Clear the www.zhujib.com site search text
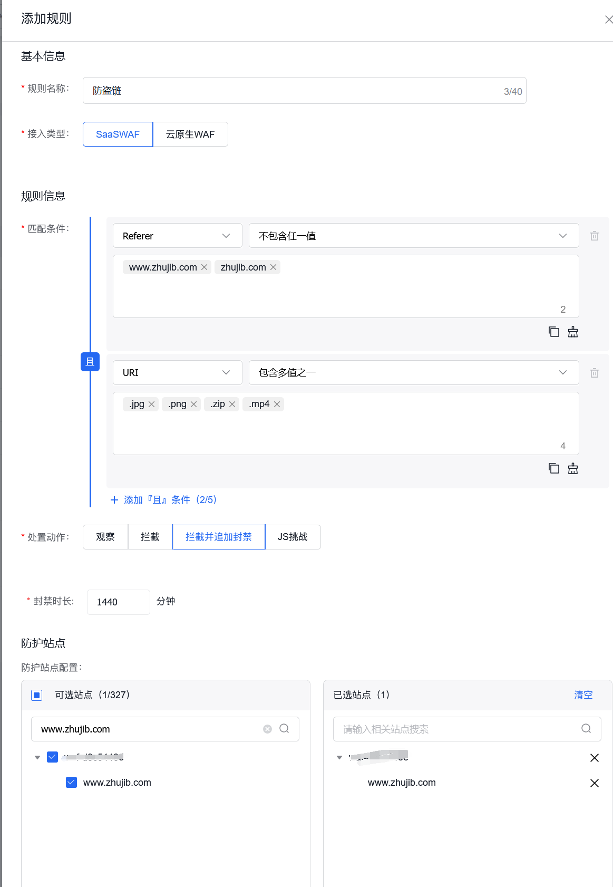 click(268, 729)
